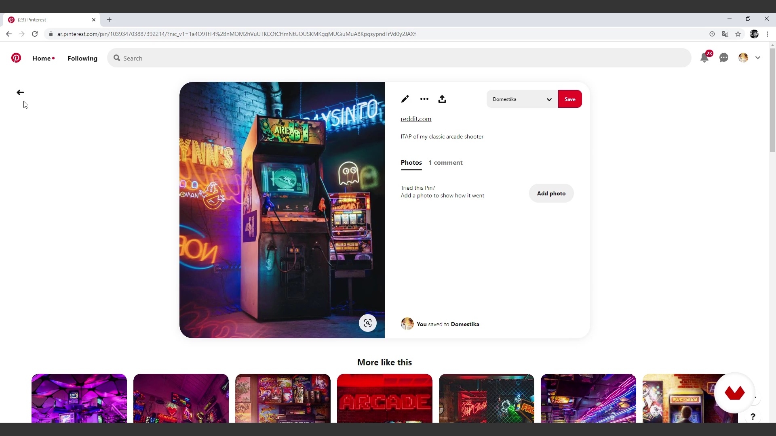
Task: Click the Add photo button
Action: (x=551, y=193)
